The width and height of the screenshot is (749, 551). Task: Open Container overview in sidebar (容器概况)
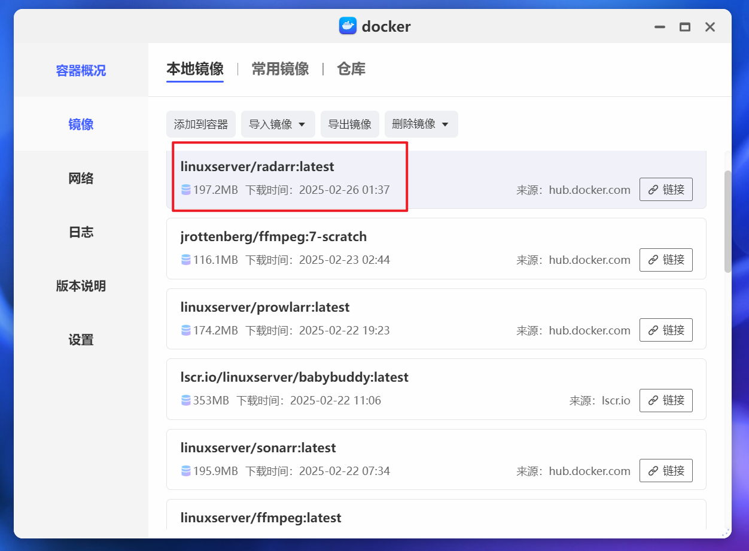pos(81,71)
